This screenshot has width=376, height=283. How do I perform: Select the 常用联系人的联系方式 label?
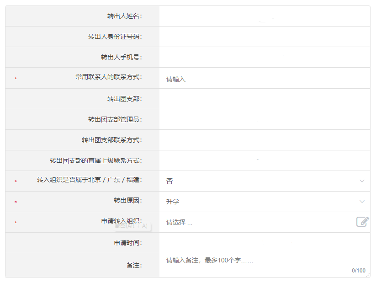[x=109, y=77]
